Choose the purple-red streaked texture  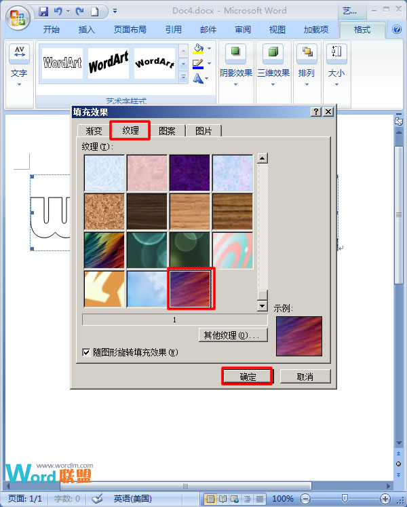(191, 288)
